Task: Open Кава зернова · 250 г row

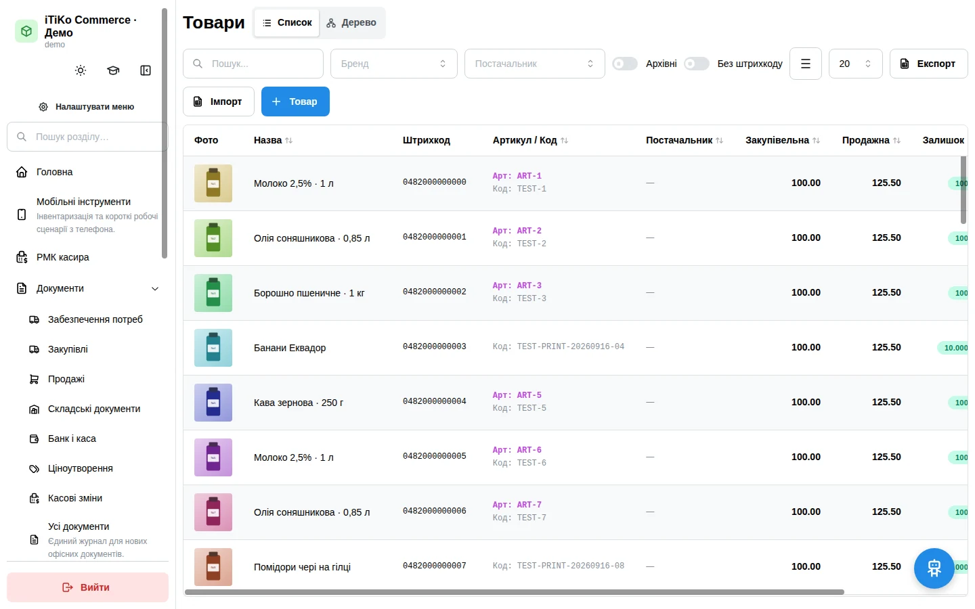Action: point(576,403)
